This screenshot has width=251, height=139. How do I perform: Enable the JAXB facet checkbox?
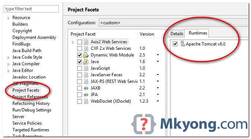[79, 88]
